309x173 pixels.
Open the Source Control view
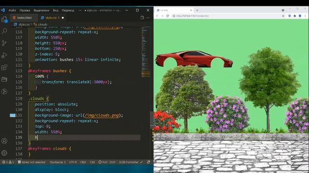tap(4, 43)
